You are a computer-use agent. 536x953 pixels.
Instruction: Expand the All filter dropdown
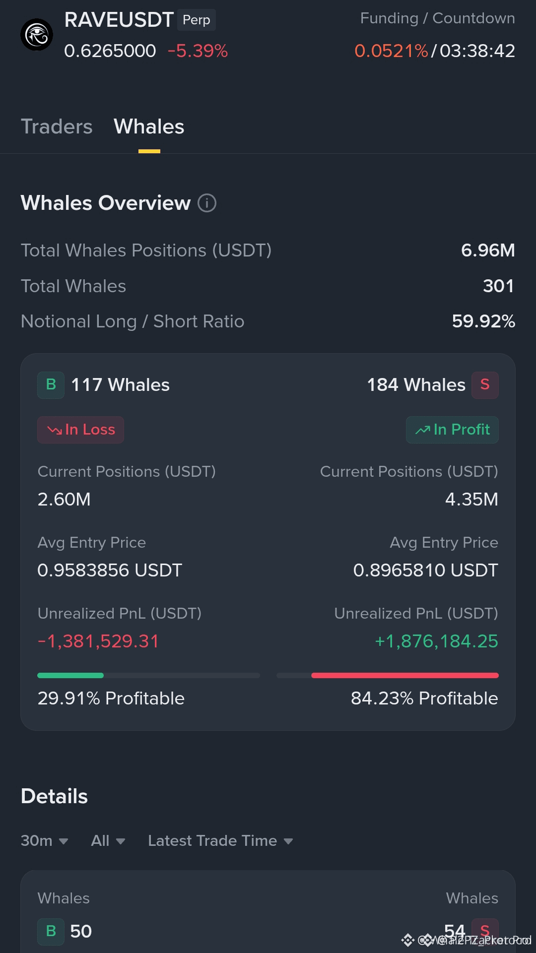[108, 841]
